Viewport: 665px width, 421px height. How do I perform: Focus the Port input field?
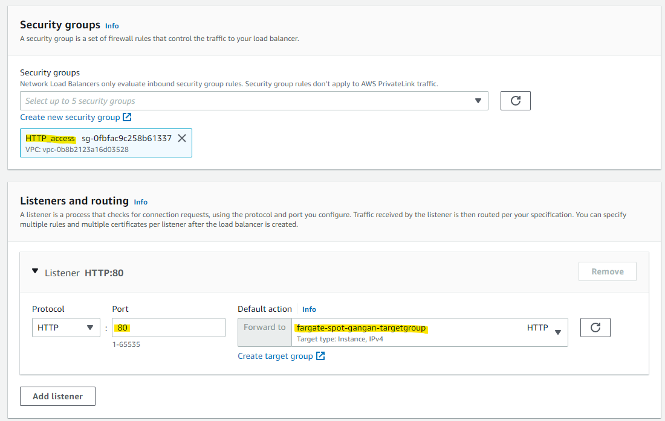(x=168, y=328)
